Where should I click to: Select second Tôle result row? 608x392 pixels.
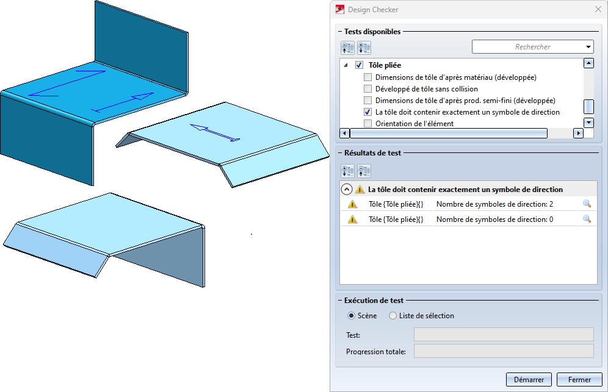coord(468,219)
